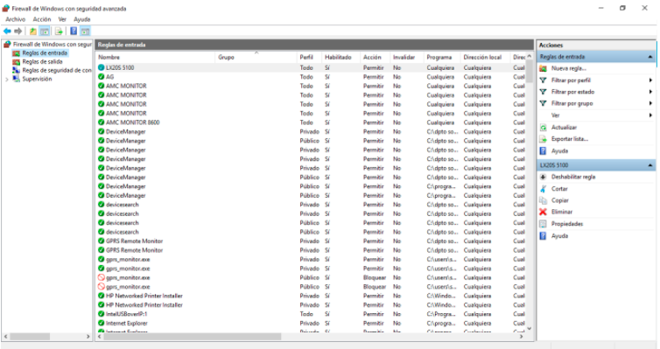Select Reglas de seguridad de conexión in tree
The image size is (660, 349).
click(56, 70)
